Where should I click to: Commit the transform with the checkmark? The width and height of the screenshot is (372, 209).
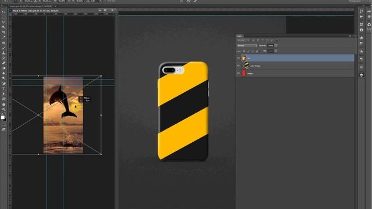click(x=195, y=1)
